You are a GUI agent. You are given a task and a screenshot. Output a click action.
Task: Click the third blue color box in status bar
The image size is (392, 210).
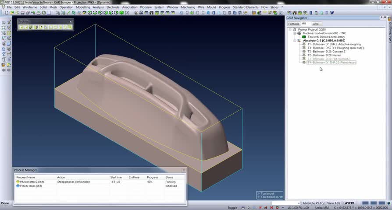pyautogui.click(x=382, y=203)
